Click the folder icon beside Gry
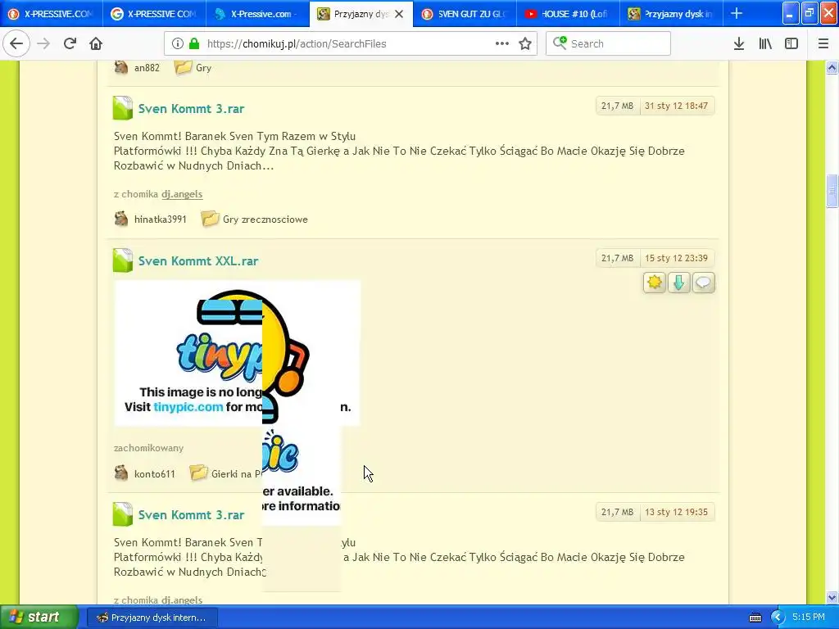The width and height of the screenshot is (839, 629). tap(183, 67)
